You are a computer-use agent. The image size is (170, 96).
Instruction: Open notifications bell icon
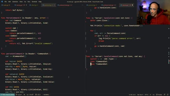pos(168,95)
